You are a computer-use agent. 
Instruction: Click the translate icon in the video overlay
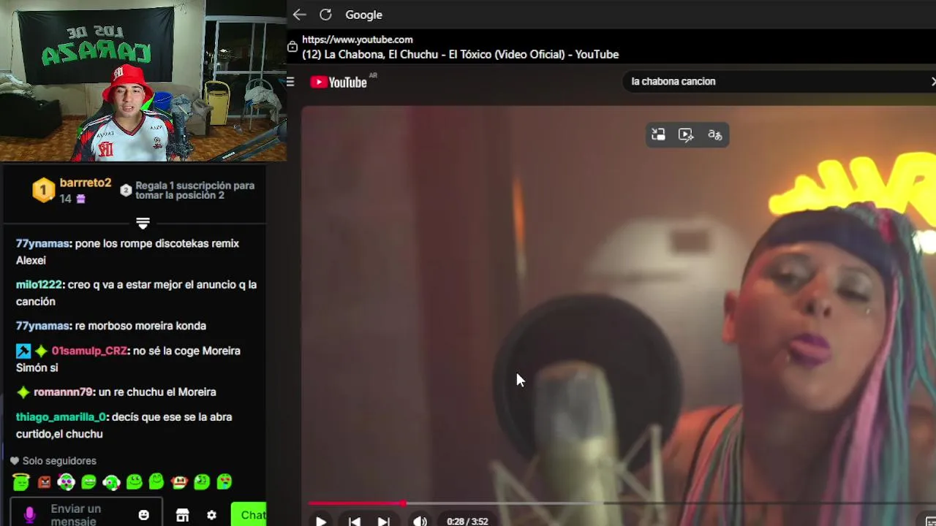(714, 134)
